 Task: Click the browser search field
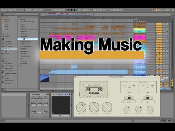(x=21, y=14)
